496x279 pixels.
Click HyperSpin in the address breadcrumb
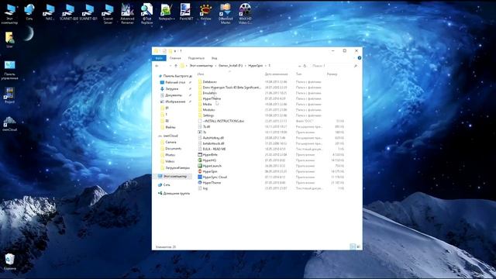[x=256, y=66]
